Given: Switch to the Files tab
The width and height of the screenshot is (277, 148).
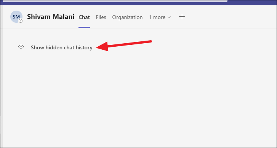Looking at the screenshot, I should point(101,17).
